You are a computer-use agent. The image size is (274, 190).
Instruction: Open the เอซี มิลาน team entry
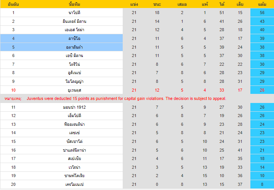tap(74, 55)
